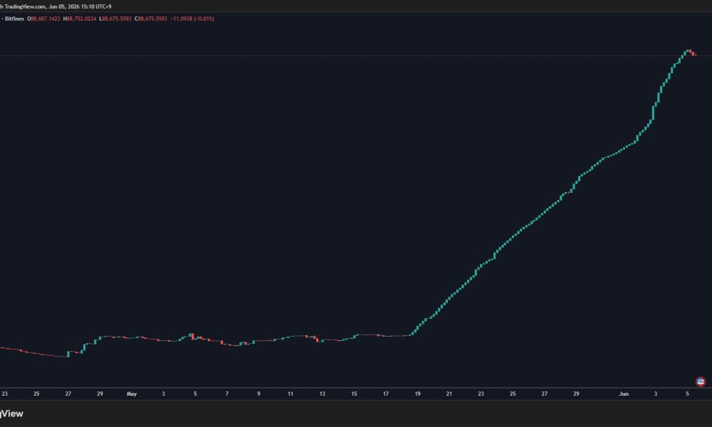Select the L 88,675.5593 low value
This screenshot has width=712, height=427.
pyautogui.click(x=115, y=19)
